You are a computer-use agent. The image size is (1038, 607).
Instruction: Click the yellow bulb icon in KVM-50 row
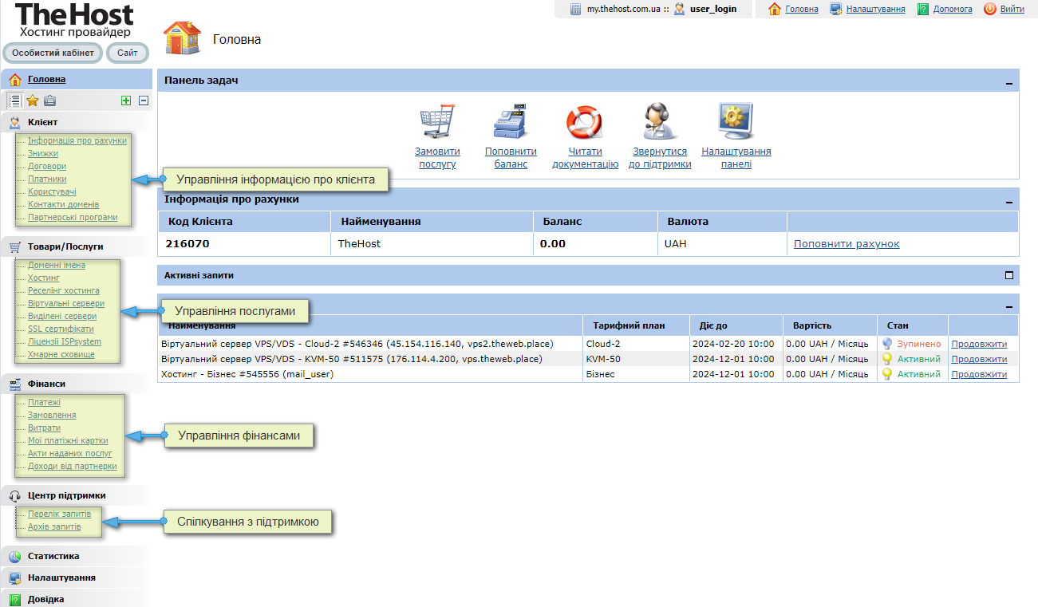click(886, 359)
